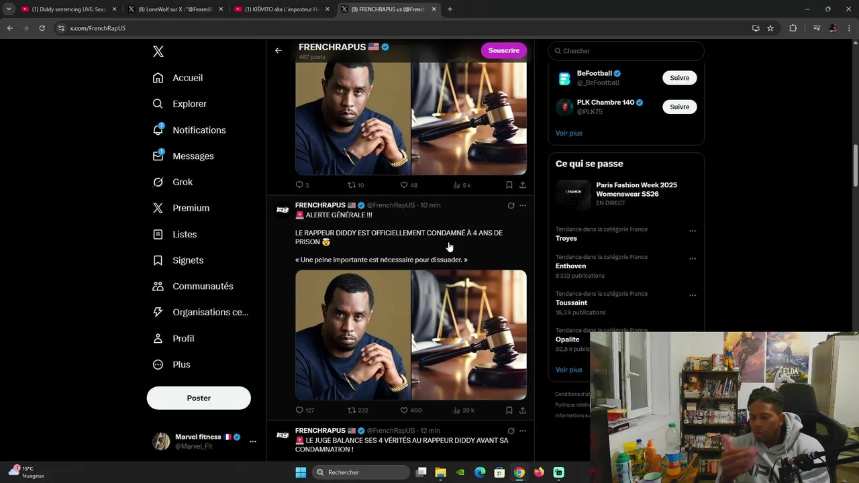Click the taskbar Rechercher search box
This screenshot has height=483, width=859.
362,472
